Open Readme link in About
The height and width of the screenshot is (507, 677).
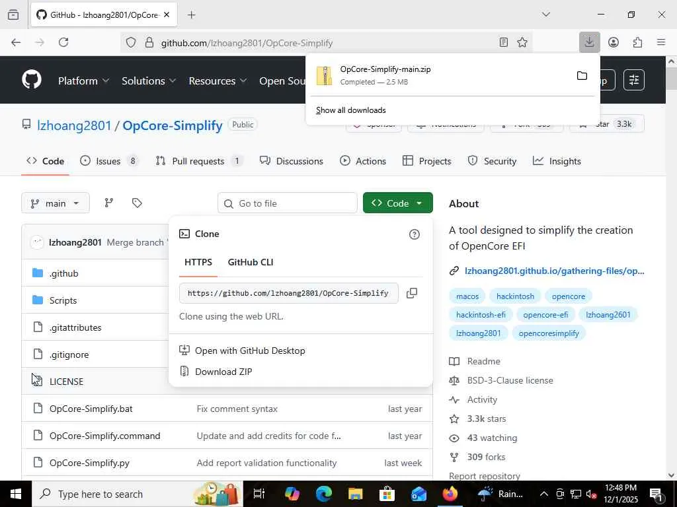[x=483, y=361]
